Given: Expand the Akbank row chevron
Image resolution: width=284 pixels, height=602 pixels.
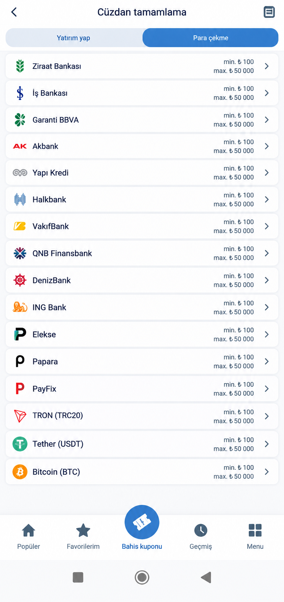Looking at the screenshot, I should click(x=267, y=146).
